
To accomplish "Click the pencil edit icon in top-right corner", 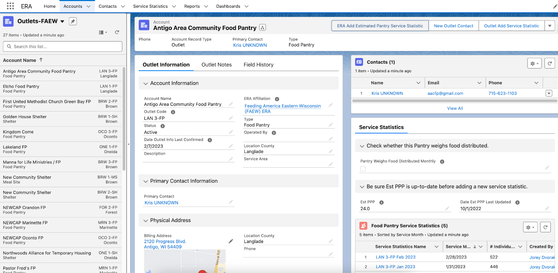I will coord(555,6).
